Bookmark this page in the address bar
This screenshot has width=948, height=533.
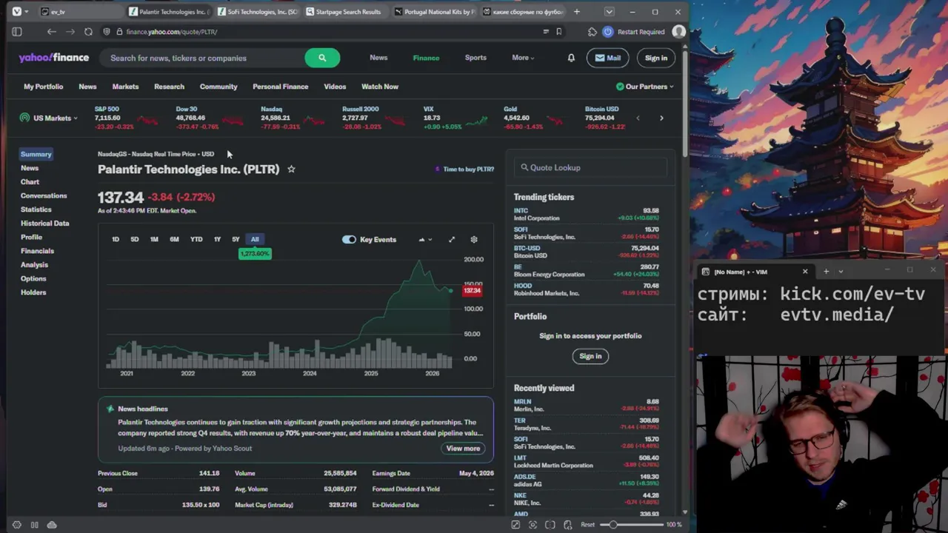point(559,32)
